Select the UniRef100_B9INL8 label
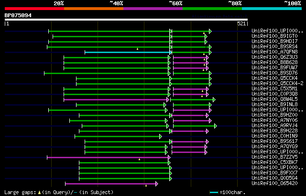 [x=274, y=105]
